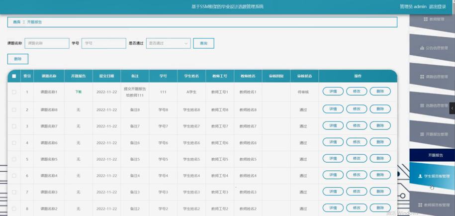Check the row for 课题名称6
Image resolution: width=455 pixels, height=216 pixels.
click(14, 143)
